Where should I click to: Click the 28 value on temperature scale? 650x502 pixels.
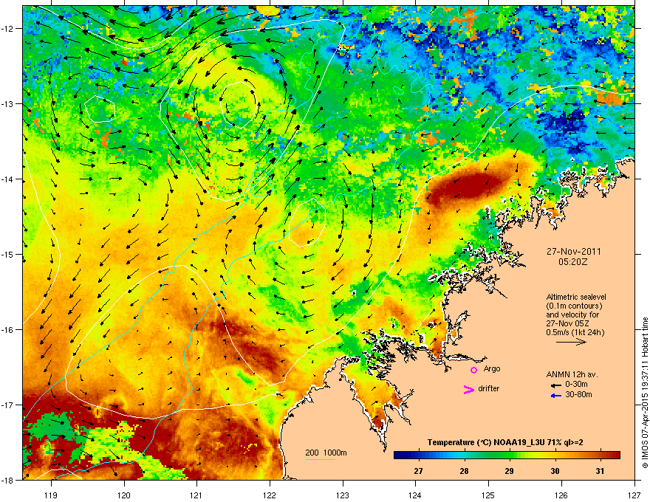(464, 471)
